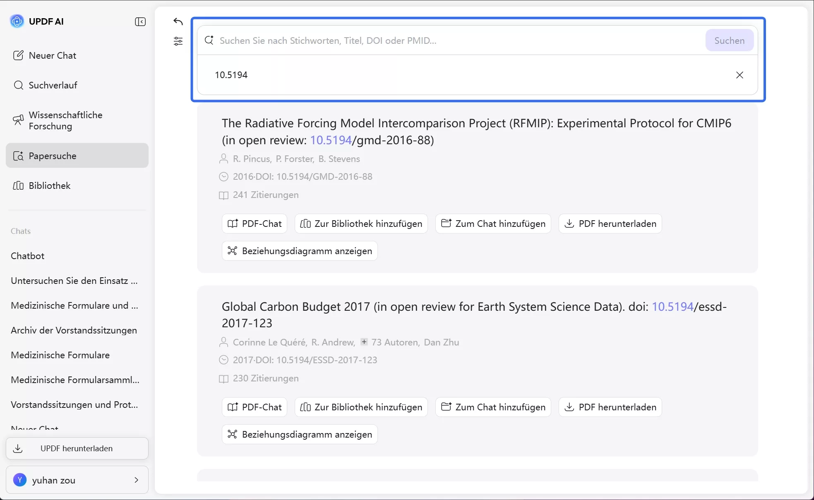Screen dimensions: 814x500
Task: Click UPDF herunterladen button
Action: 77,448
